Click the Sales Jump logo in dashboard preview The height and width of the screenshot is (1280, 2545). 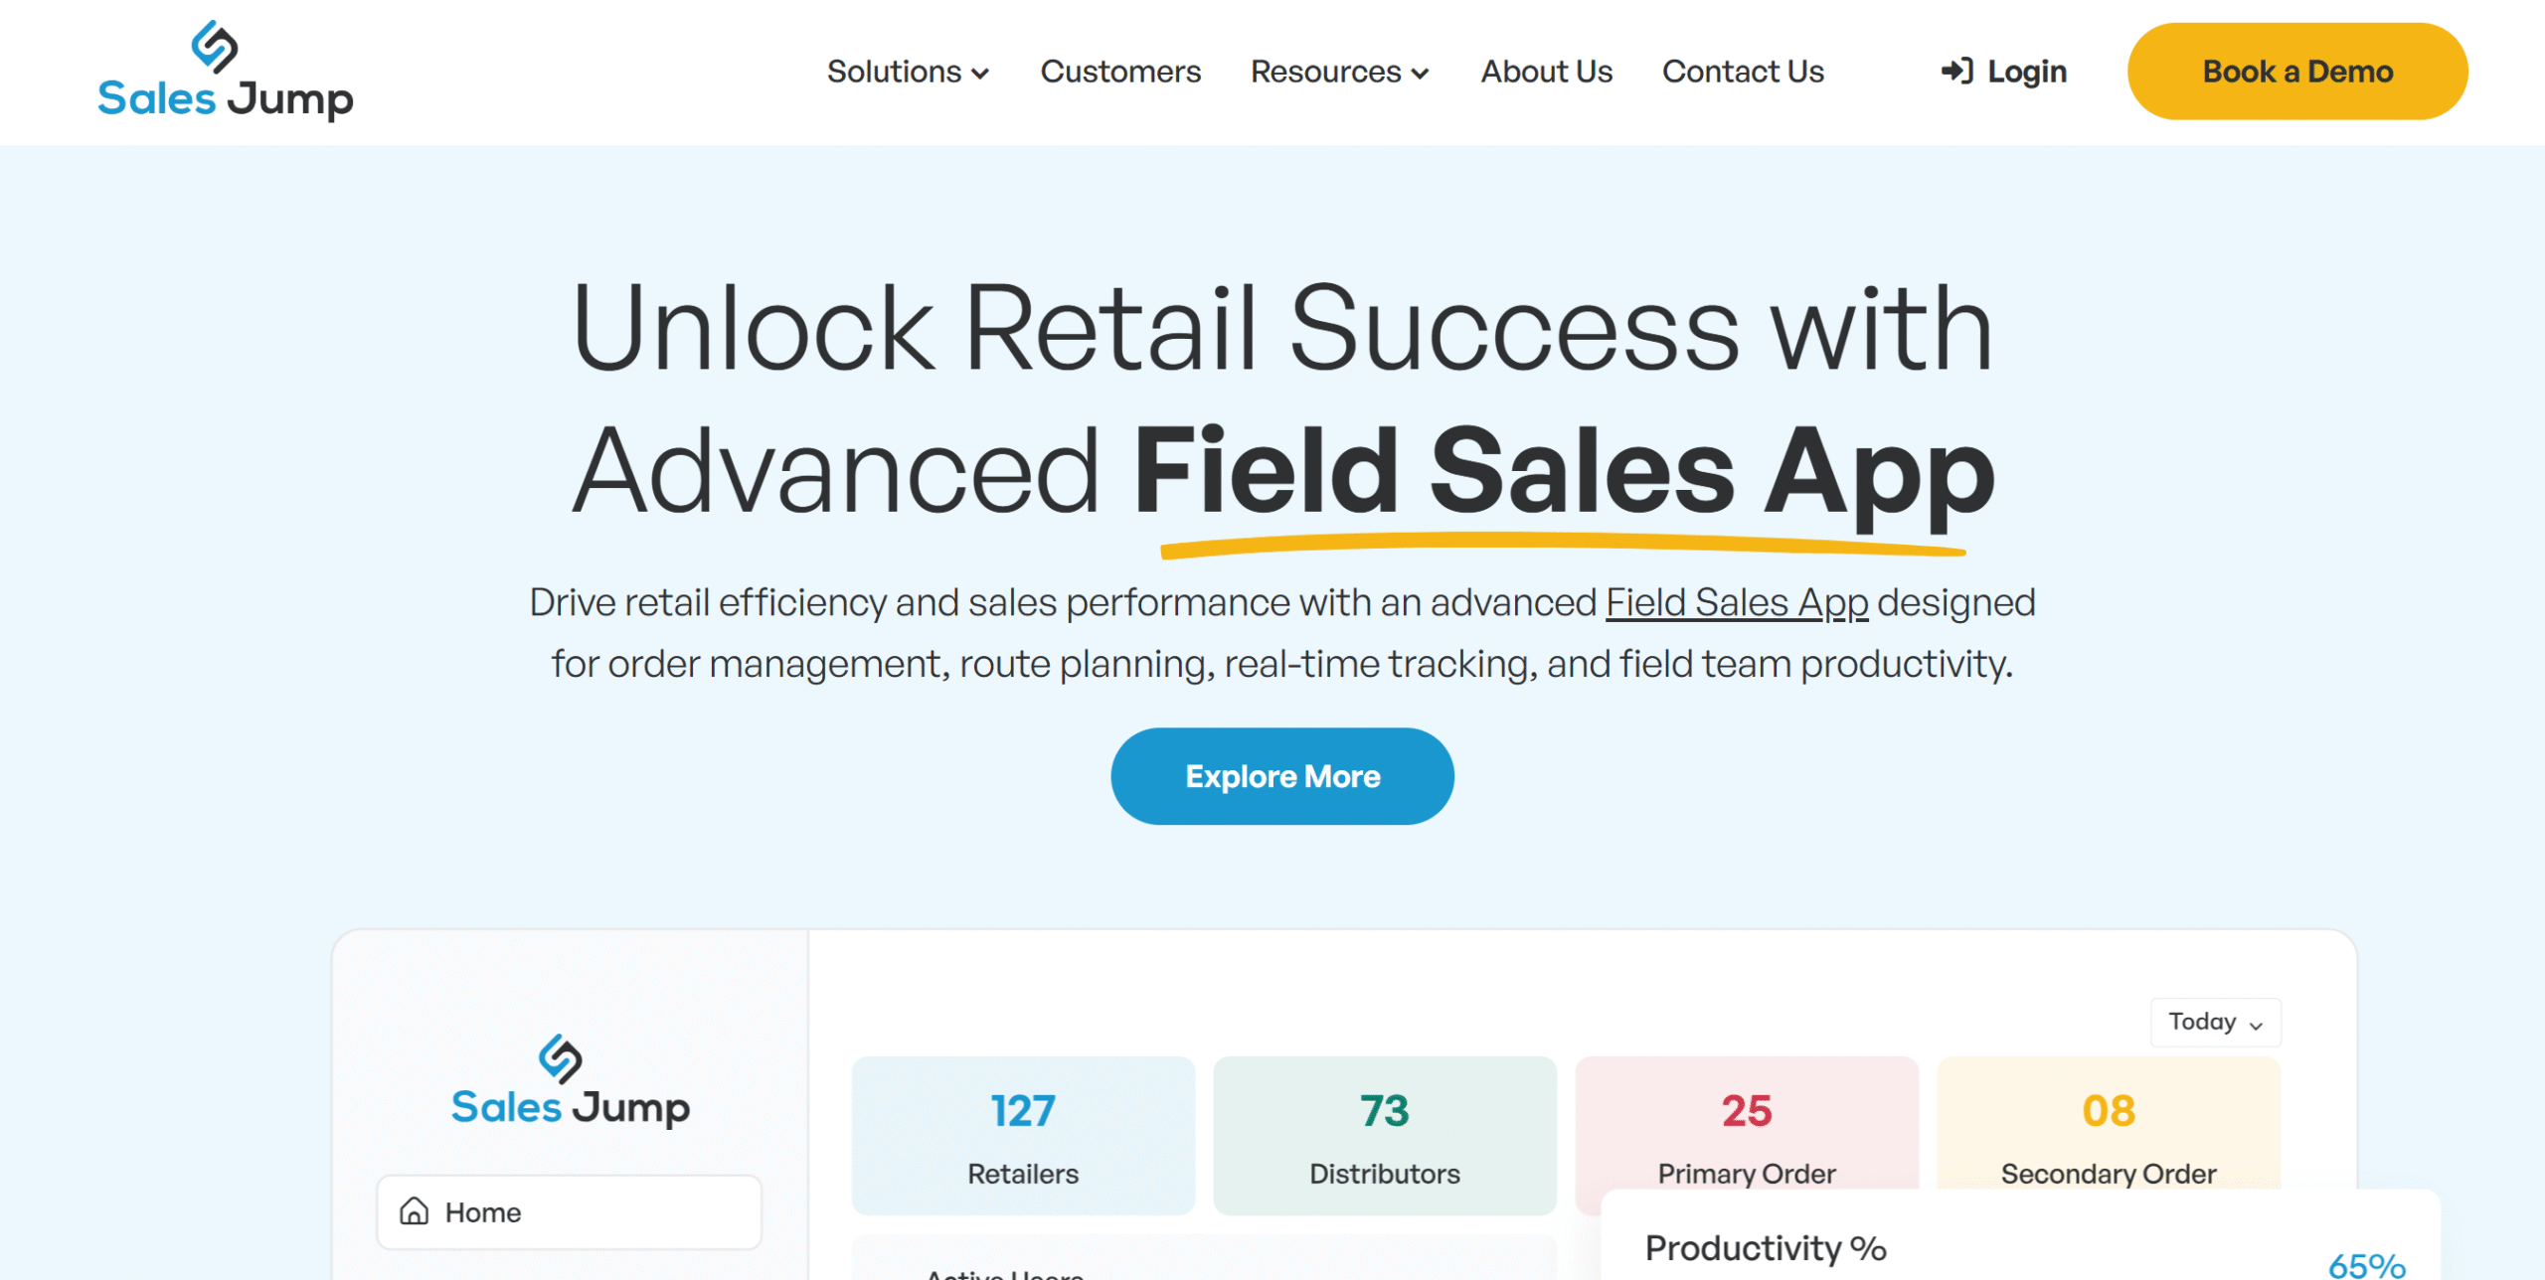[x=570, y=1081]
